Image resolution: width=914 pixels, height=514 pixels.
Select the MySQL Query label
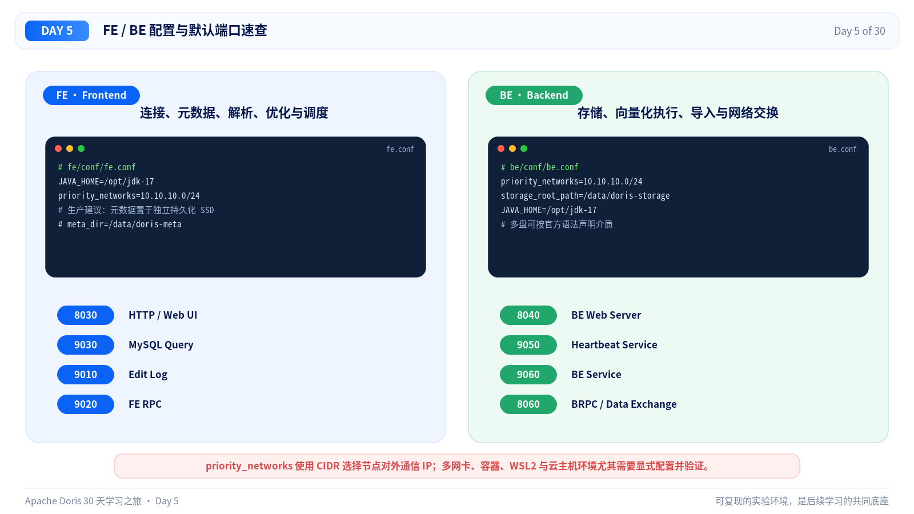(x=161, y=345)
